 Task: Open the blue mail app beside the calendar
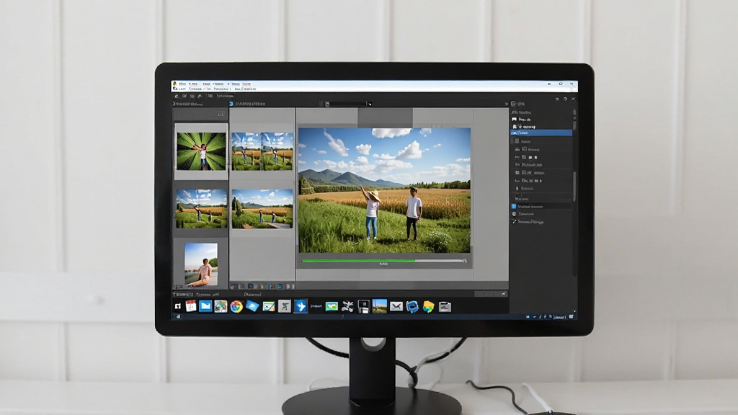pyautogui.click(x=205, y=306)
